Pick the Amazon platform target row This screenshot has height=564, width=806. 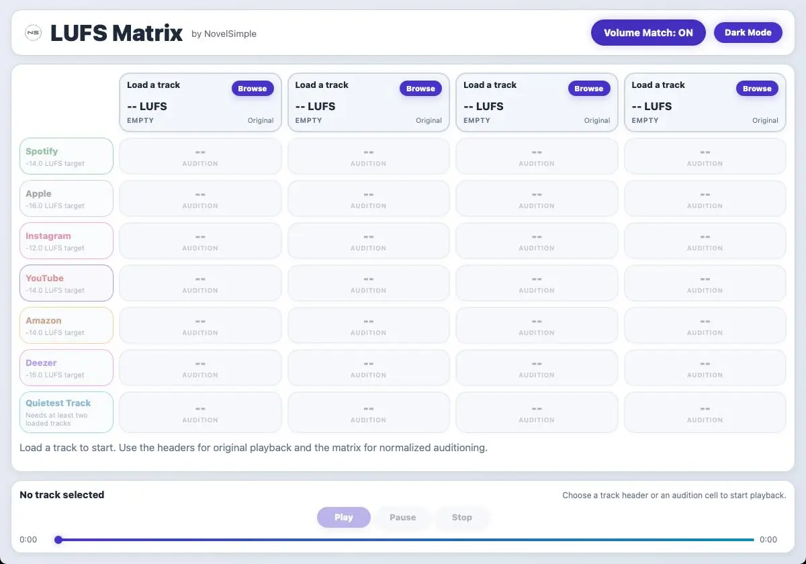[x=66, y=326]
